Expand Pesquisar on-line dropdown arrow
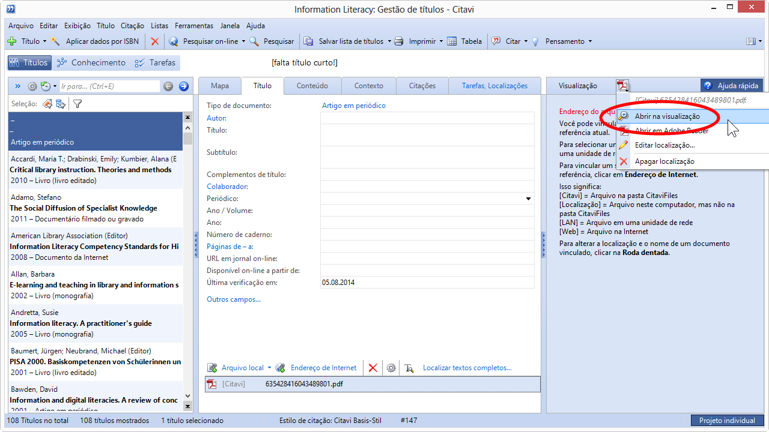Screen dimensions: 769x432 [243, 41]
